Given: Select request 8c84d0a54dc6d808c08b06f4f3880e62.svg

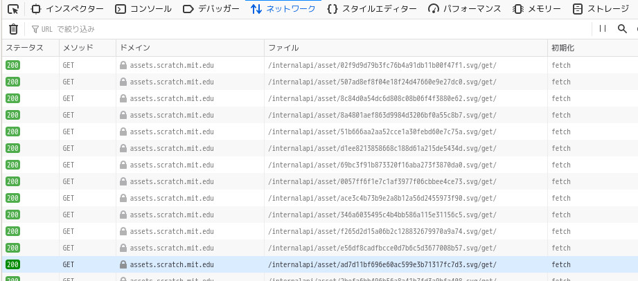Looking at the screenshot, I should [320, 98].
